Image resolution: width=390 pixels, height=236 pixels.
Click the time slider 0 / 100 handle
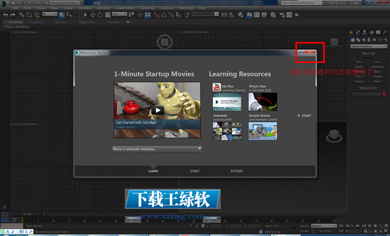(28, 214)
